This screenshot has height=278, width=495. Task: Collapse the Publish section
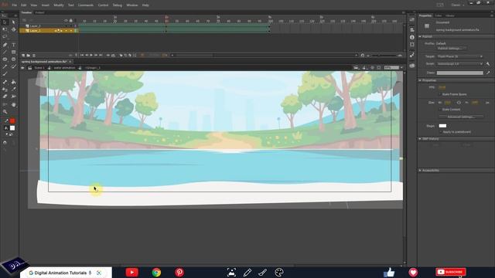click(x=420, y=36)
